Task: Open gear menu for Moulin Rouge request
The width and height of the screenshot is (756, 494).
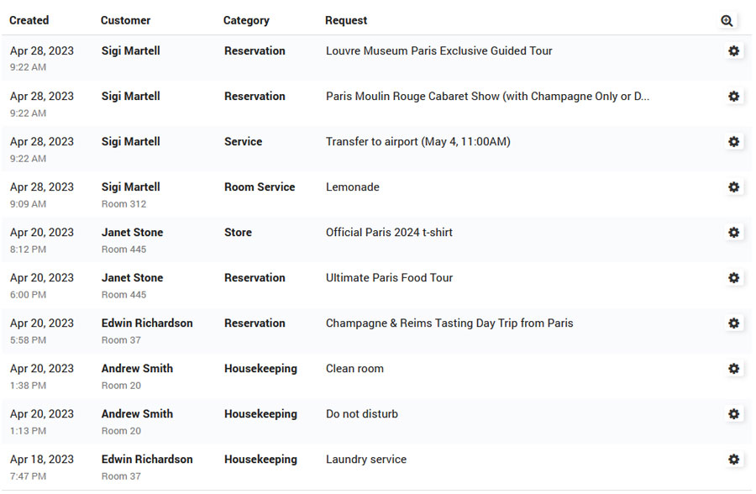Action: [733, 97]
